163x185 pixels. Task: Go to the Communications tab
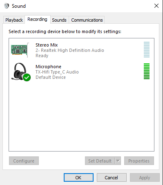[87, 20]
